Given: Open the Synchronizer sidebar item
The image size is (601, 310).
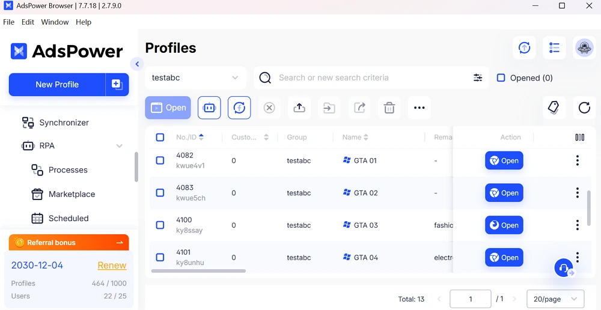Looking at the screenshot, I should tap(64, 123).
